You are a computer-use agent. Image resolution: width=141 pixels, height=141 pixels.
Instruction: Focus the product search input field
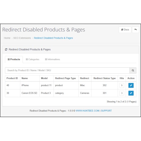67,70
